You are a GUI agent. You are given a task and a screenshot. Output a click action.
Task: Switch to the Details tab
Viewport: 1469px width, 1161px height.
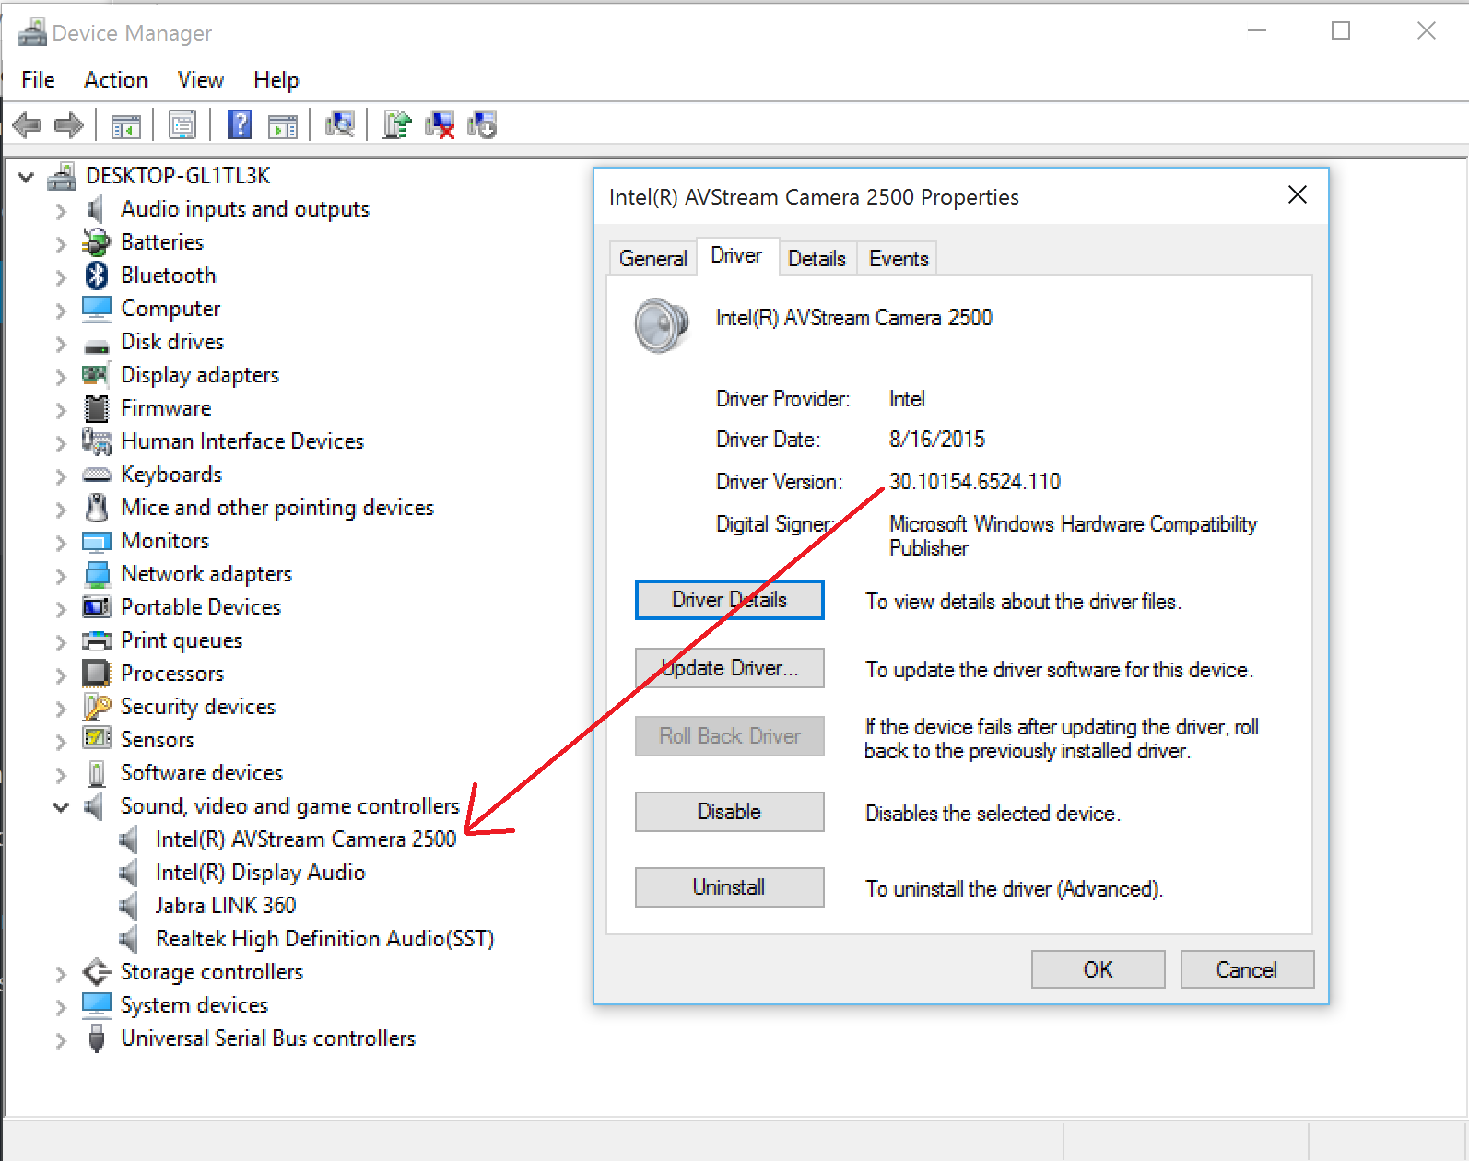(817, 258)
